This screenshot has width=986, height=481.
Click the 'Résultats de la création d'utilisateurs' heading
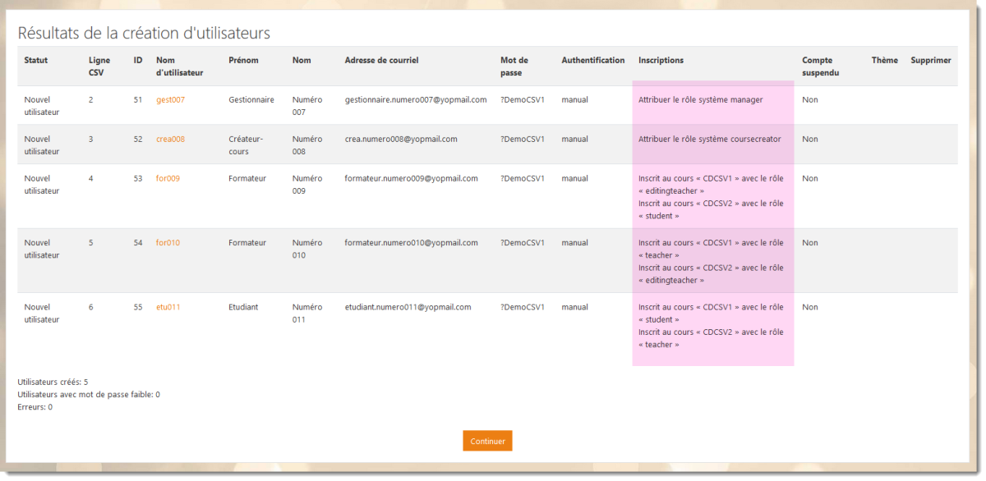click(144, 34)
